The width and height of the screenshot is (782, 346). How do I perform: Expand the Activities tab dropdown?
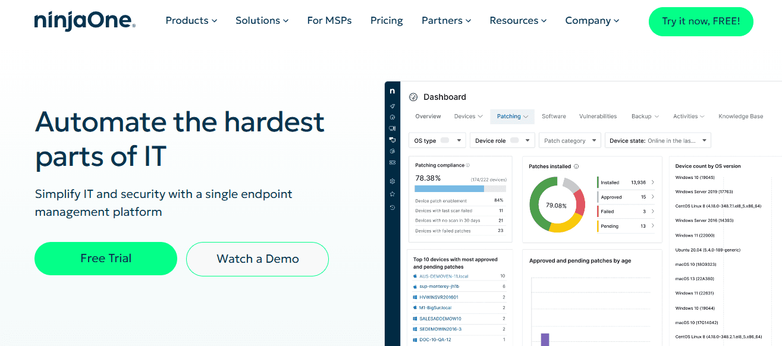pos(702,117)
